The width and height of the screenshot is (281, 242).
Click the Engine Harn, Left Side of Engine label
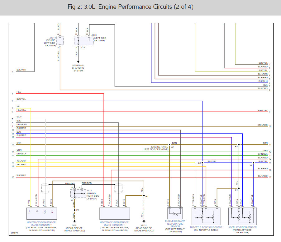click(x=156, y=148)
